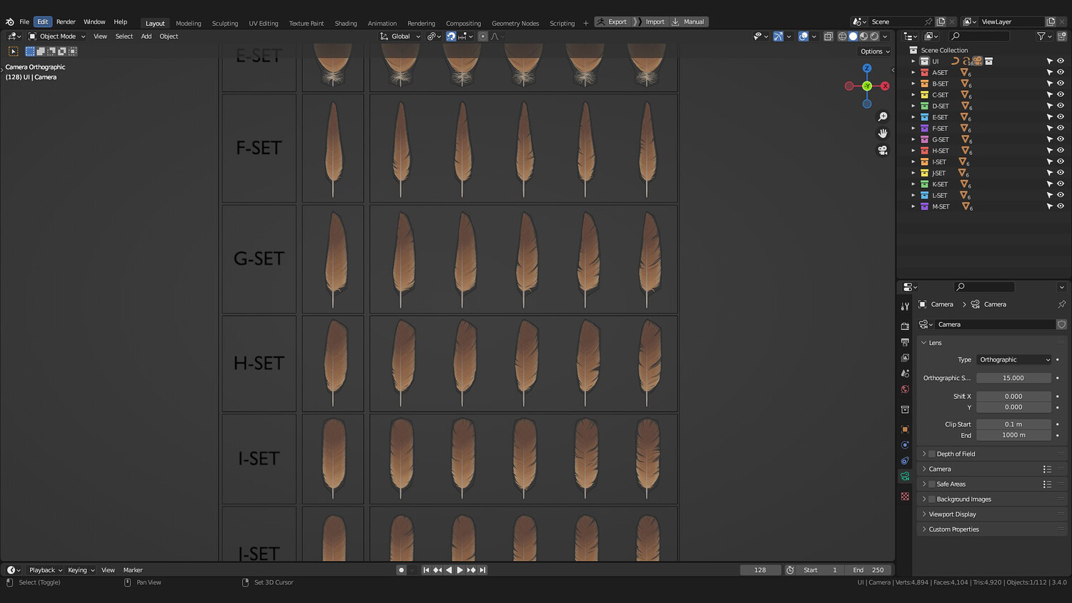Click the Clip Start value field

(1013, 424)
